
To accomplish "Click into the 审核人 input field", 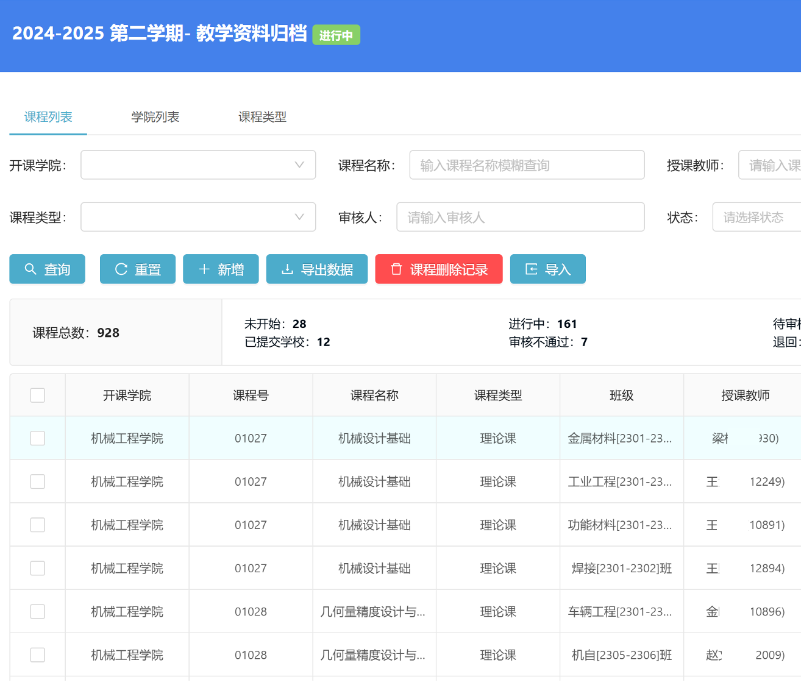I will click(x=520, y=218).
